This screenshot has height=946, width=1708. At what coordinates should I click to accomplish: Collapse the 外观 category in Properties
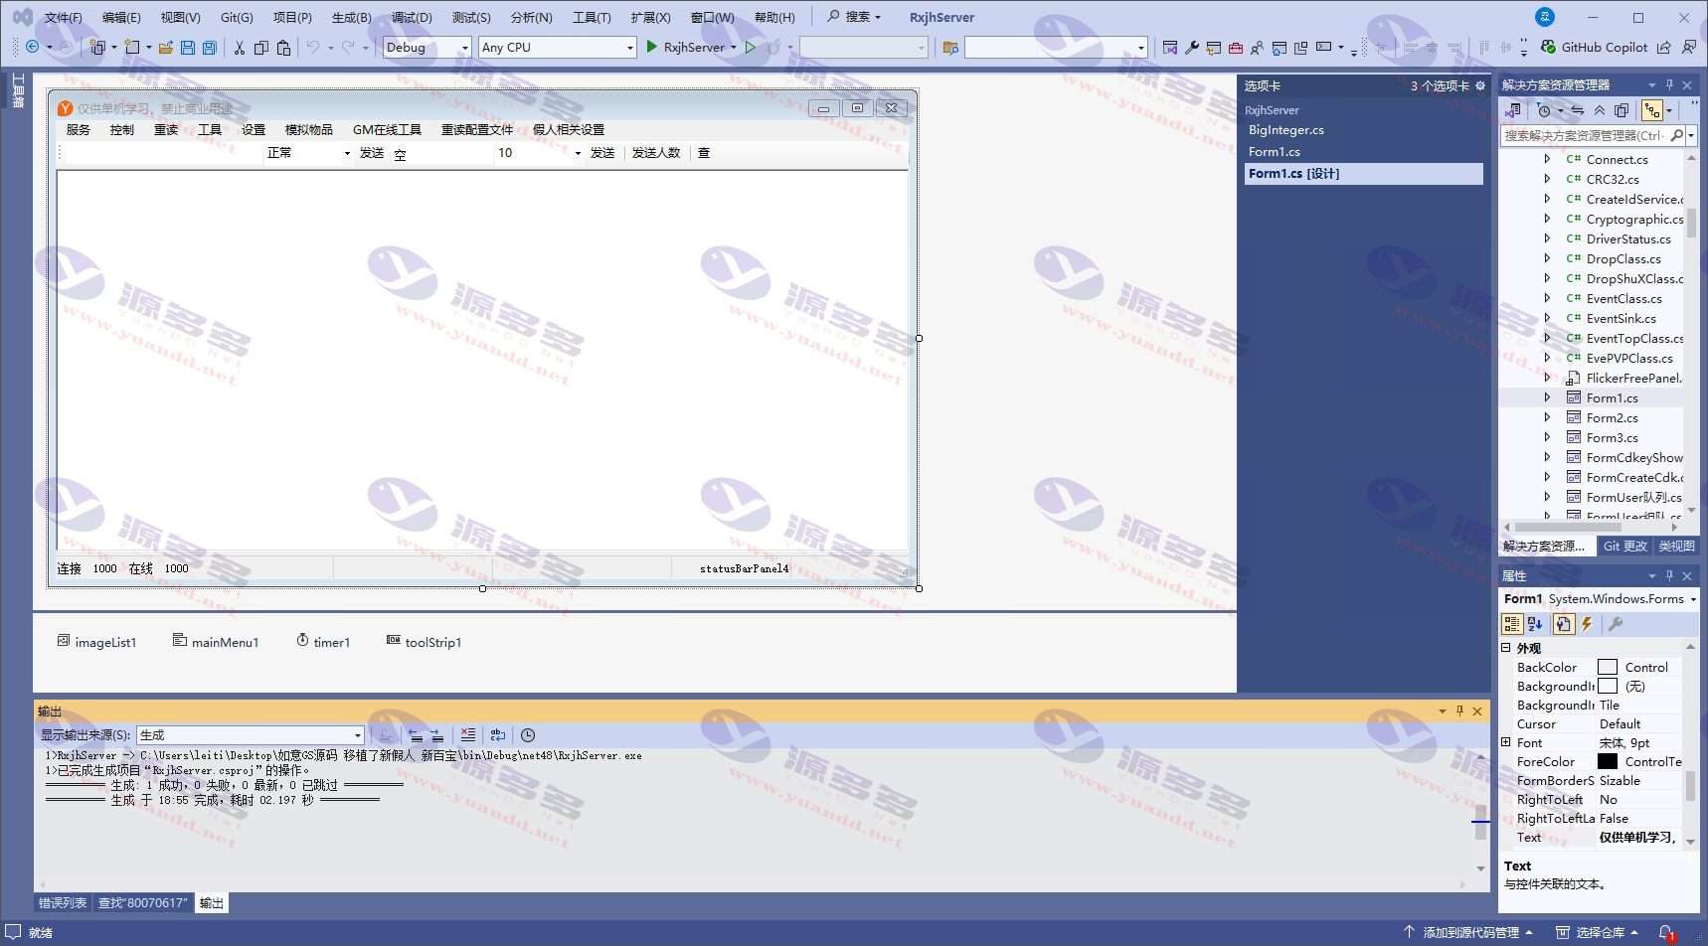[1506, 648]
